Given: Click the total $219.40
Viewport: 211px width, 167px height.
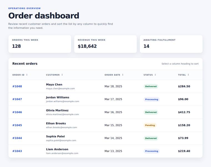Looking at the screenshot, I should 184,151.
